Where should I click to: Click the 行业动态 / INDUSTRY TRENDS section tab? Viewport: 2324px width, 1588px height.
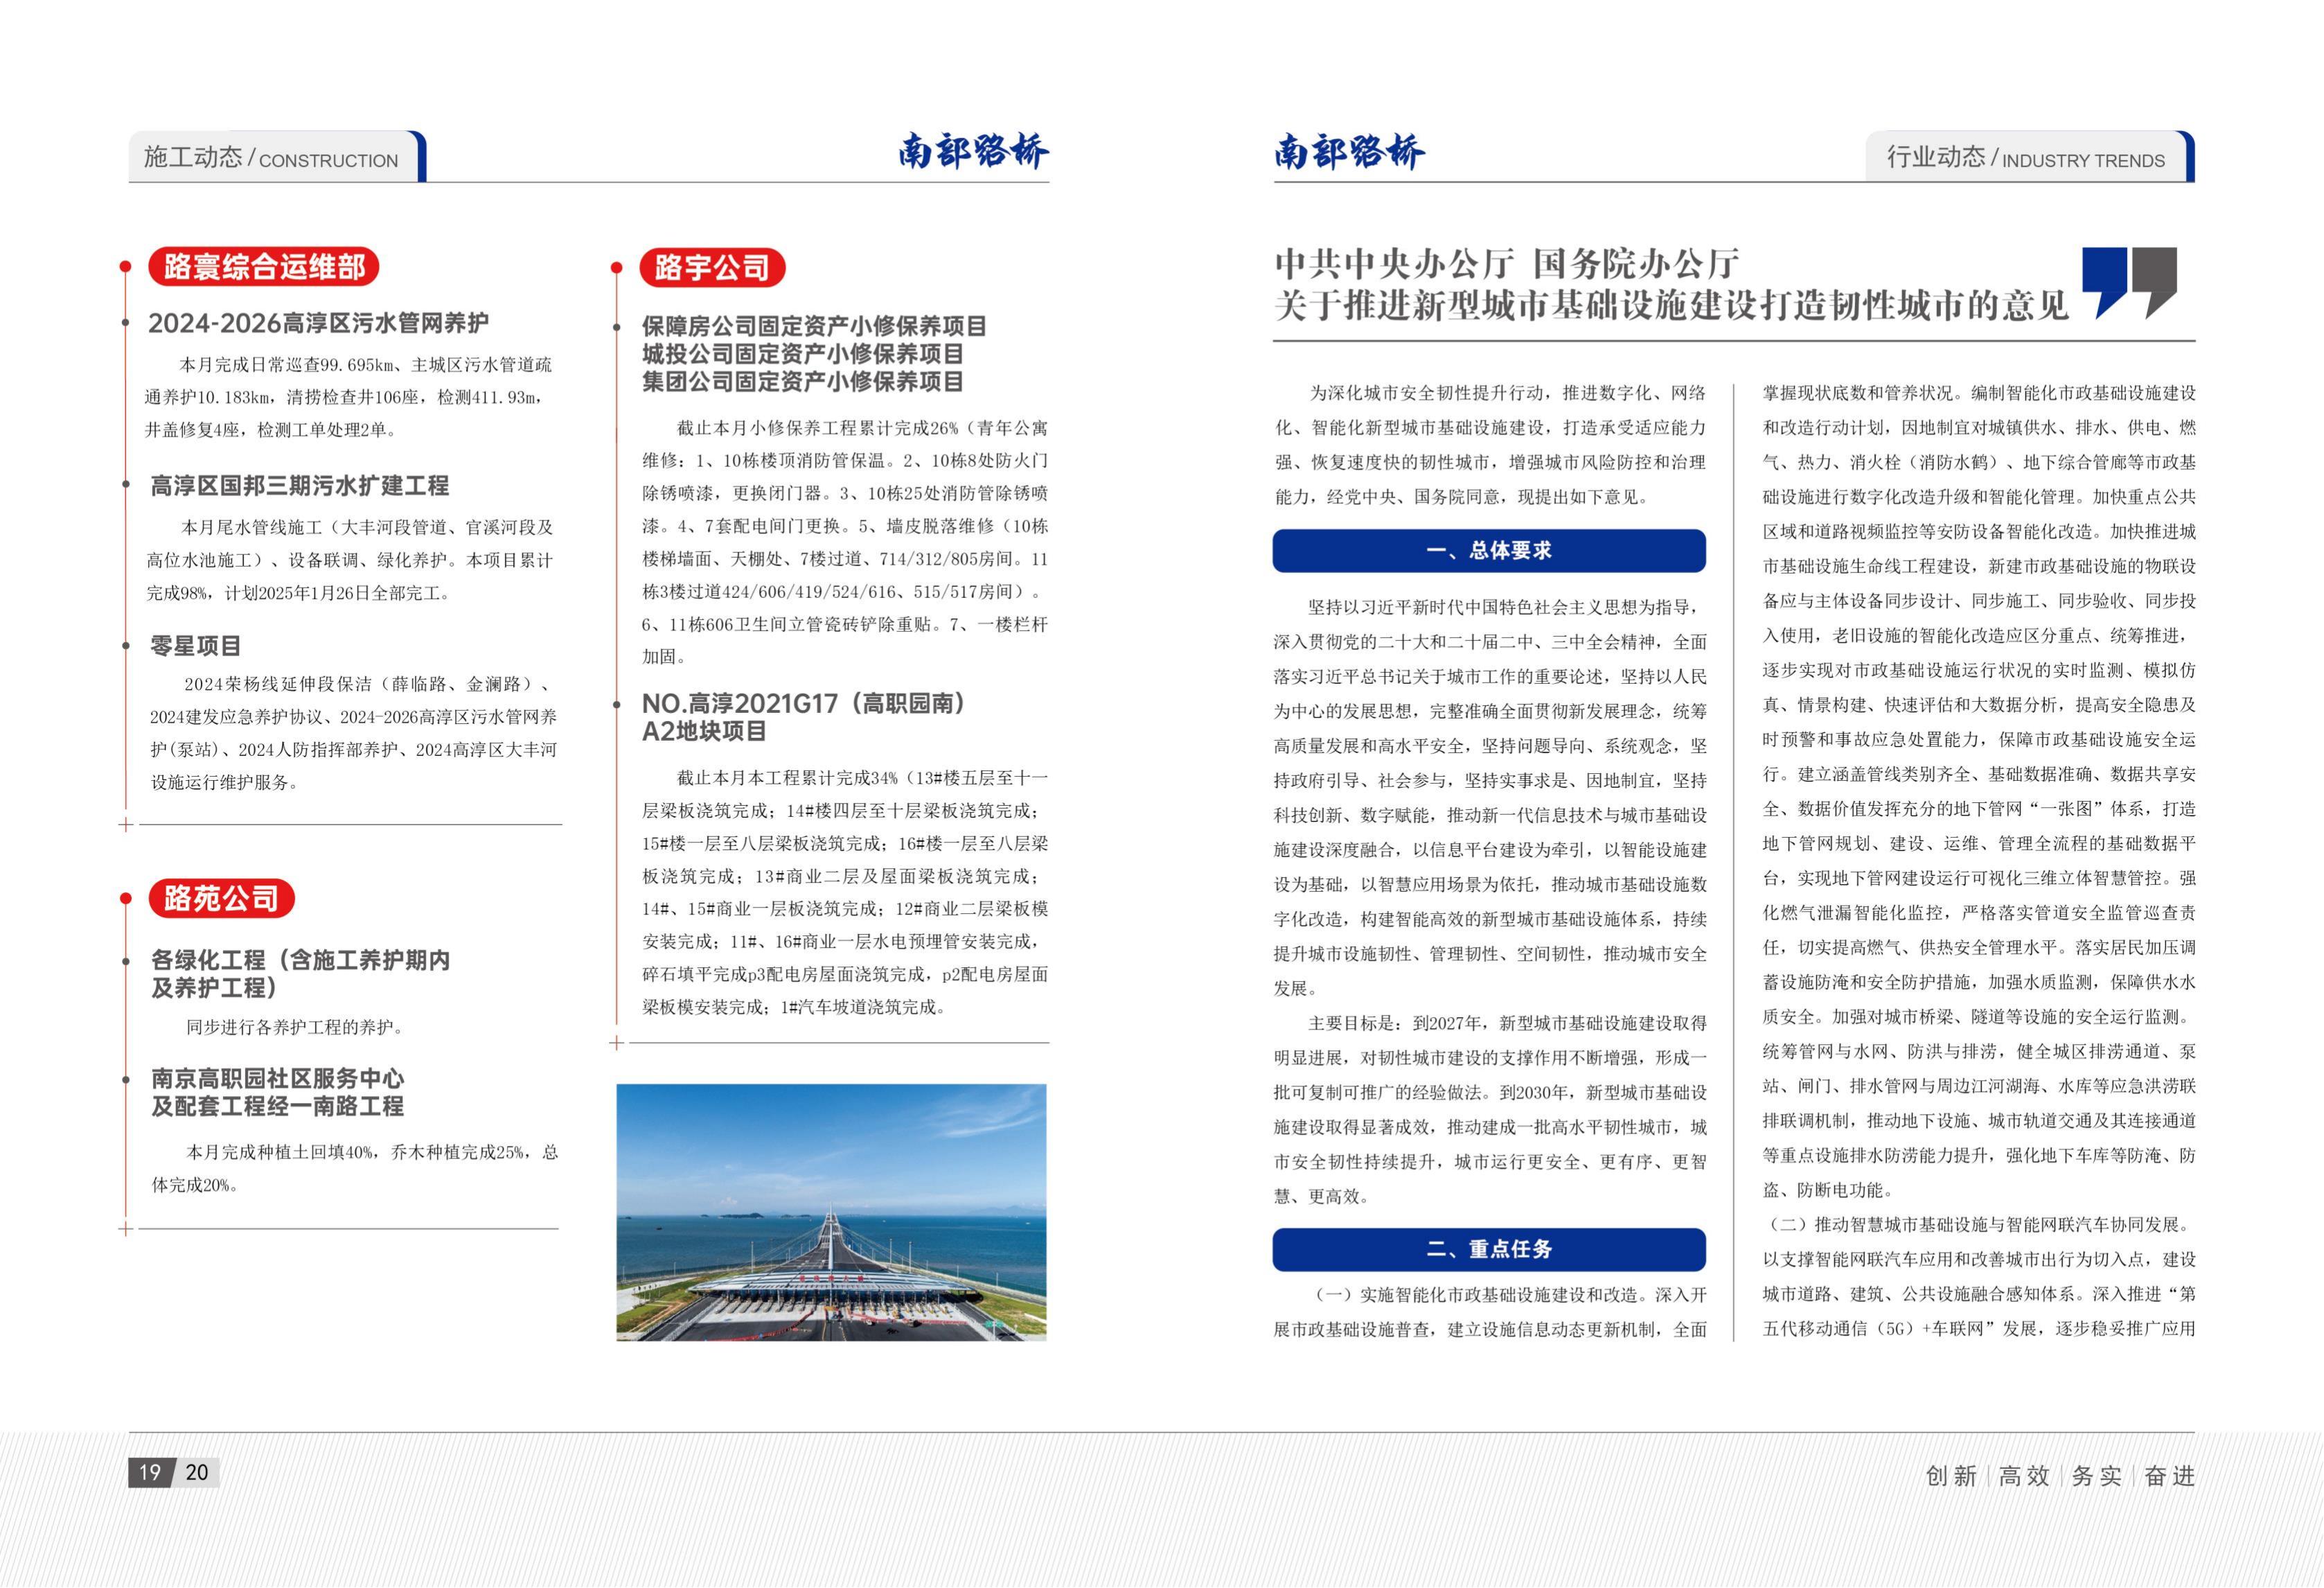(x=2030, y=157)
